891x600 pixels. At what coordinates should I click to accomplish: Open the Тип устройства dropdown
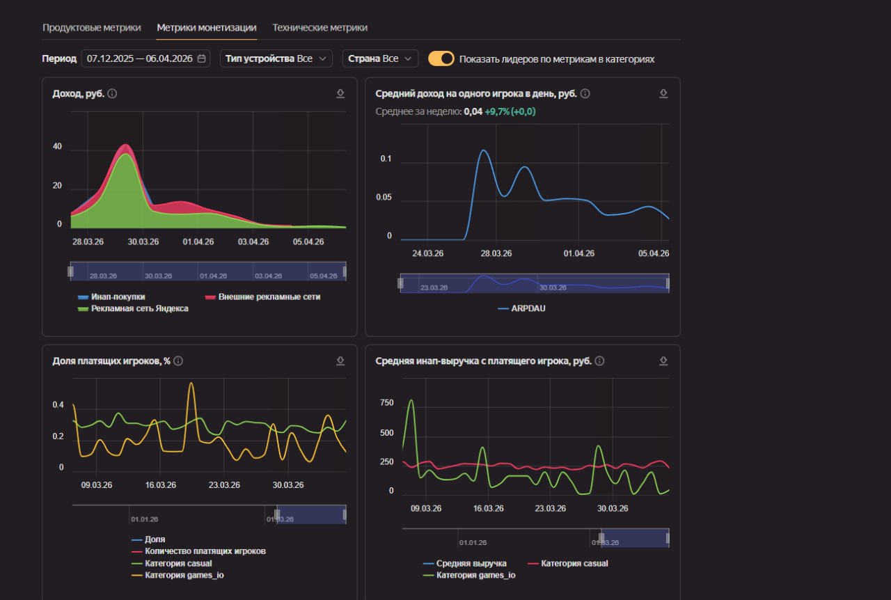click(276, 58)
